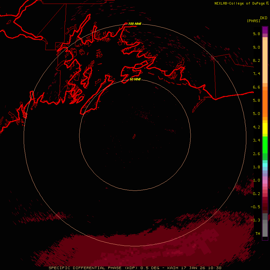270x270 pixels.
Task: Click the 5.8 legend value
Action: (256, 100)
